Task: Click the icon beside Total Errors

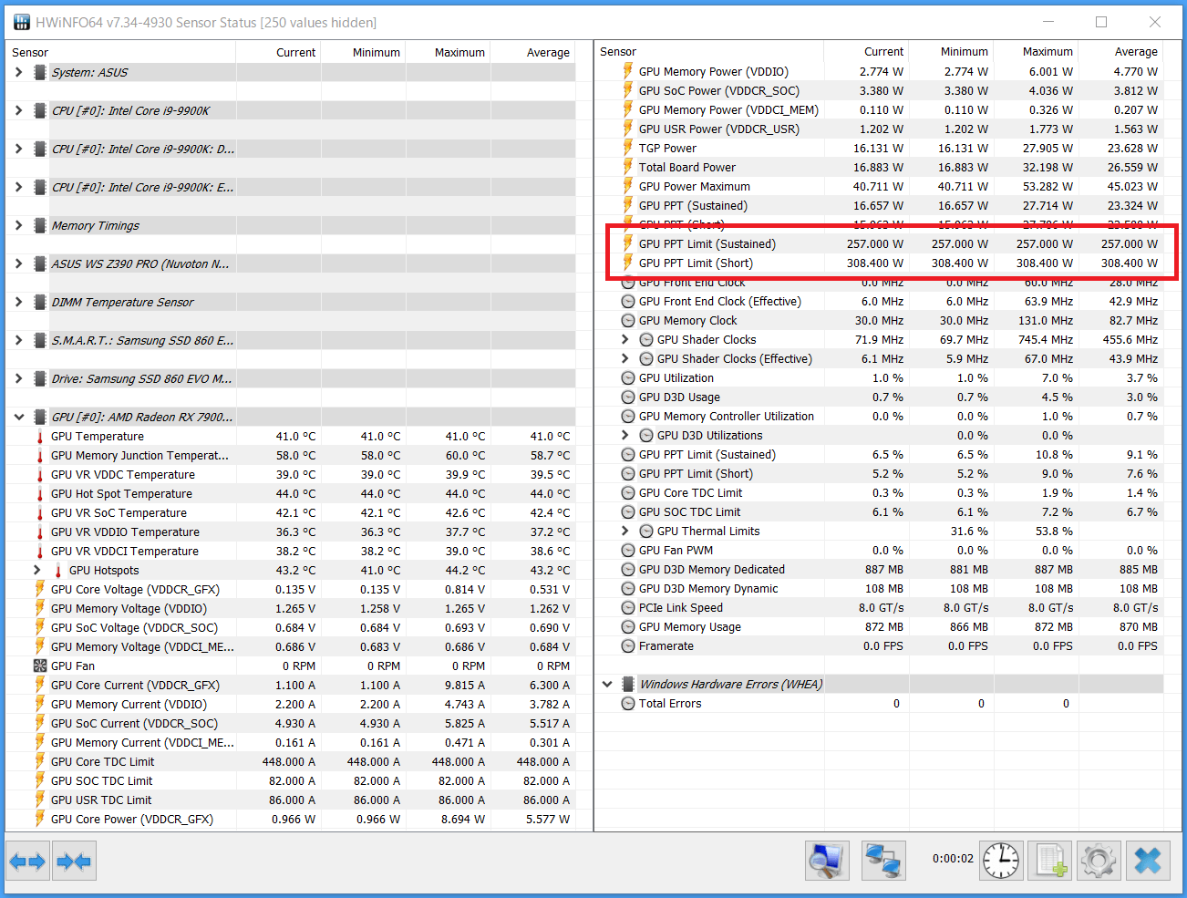Action: pyautogui.click(x=628, y=703)
